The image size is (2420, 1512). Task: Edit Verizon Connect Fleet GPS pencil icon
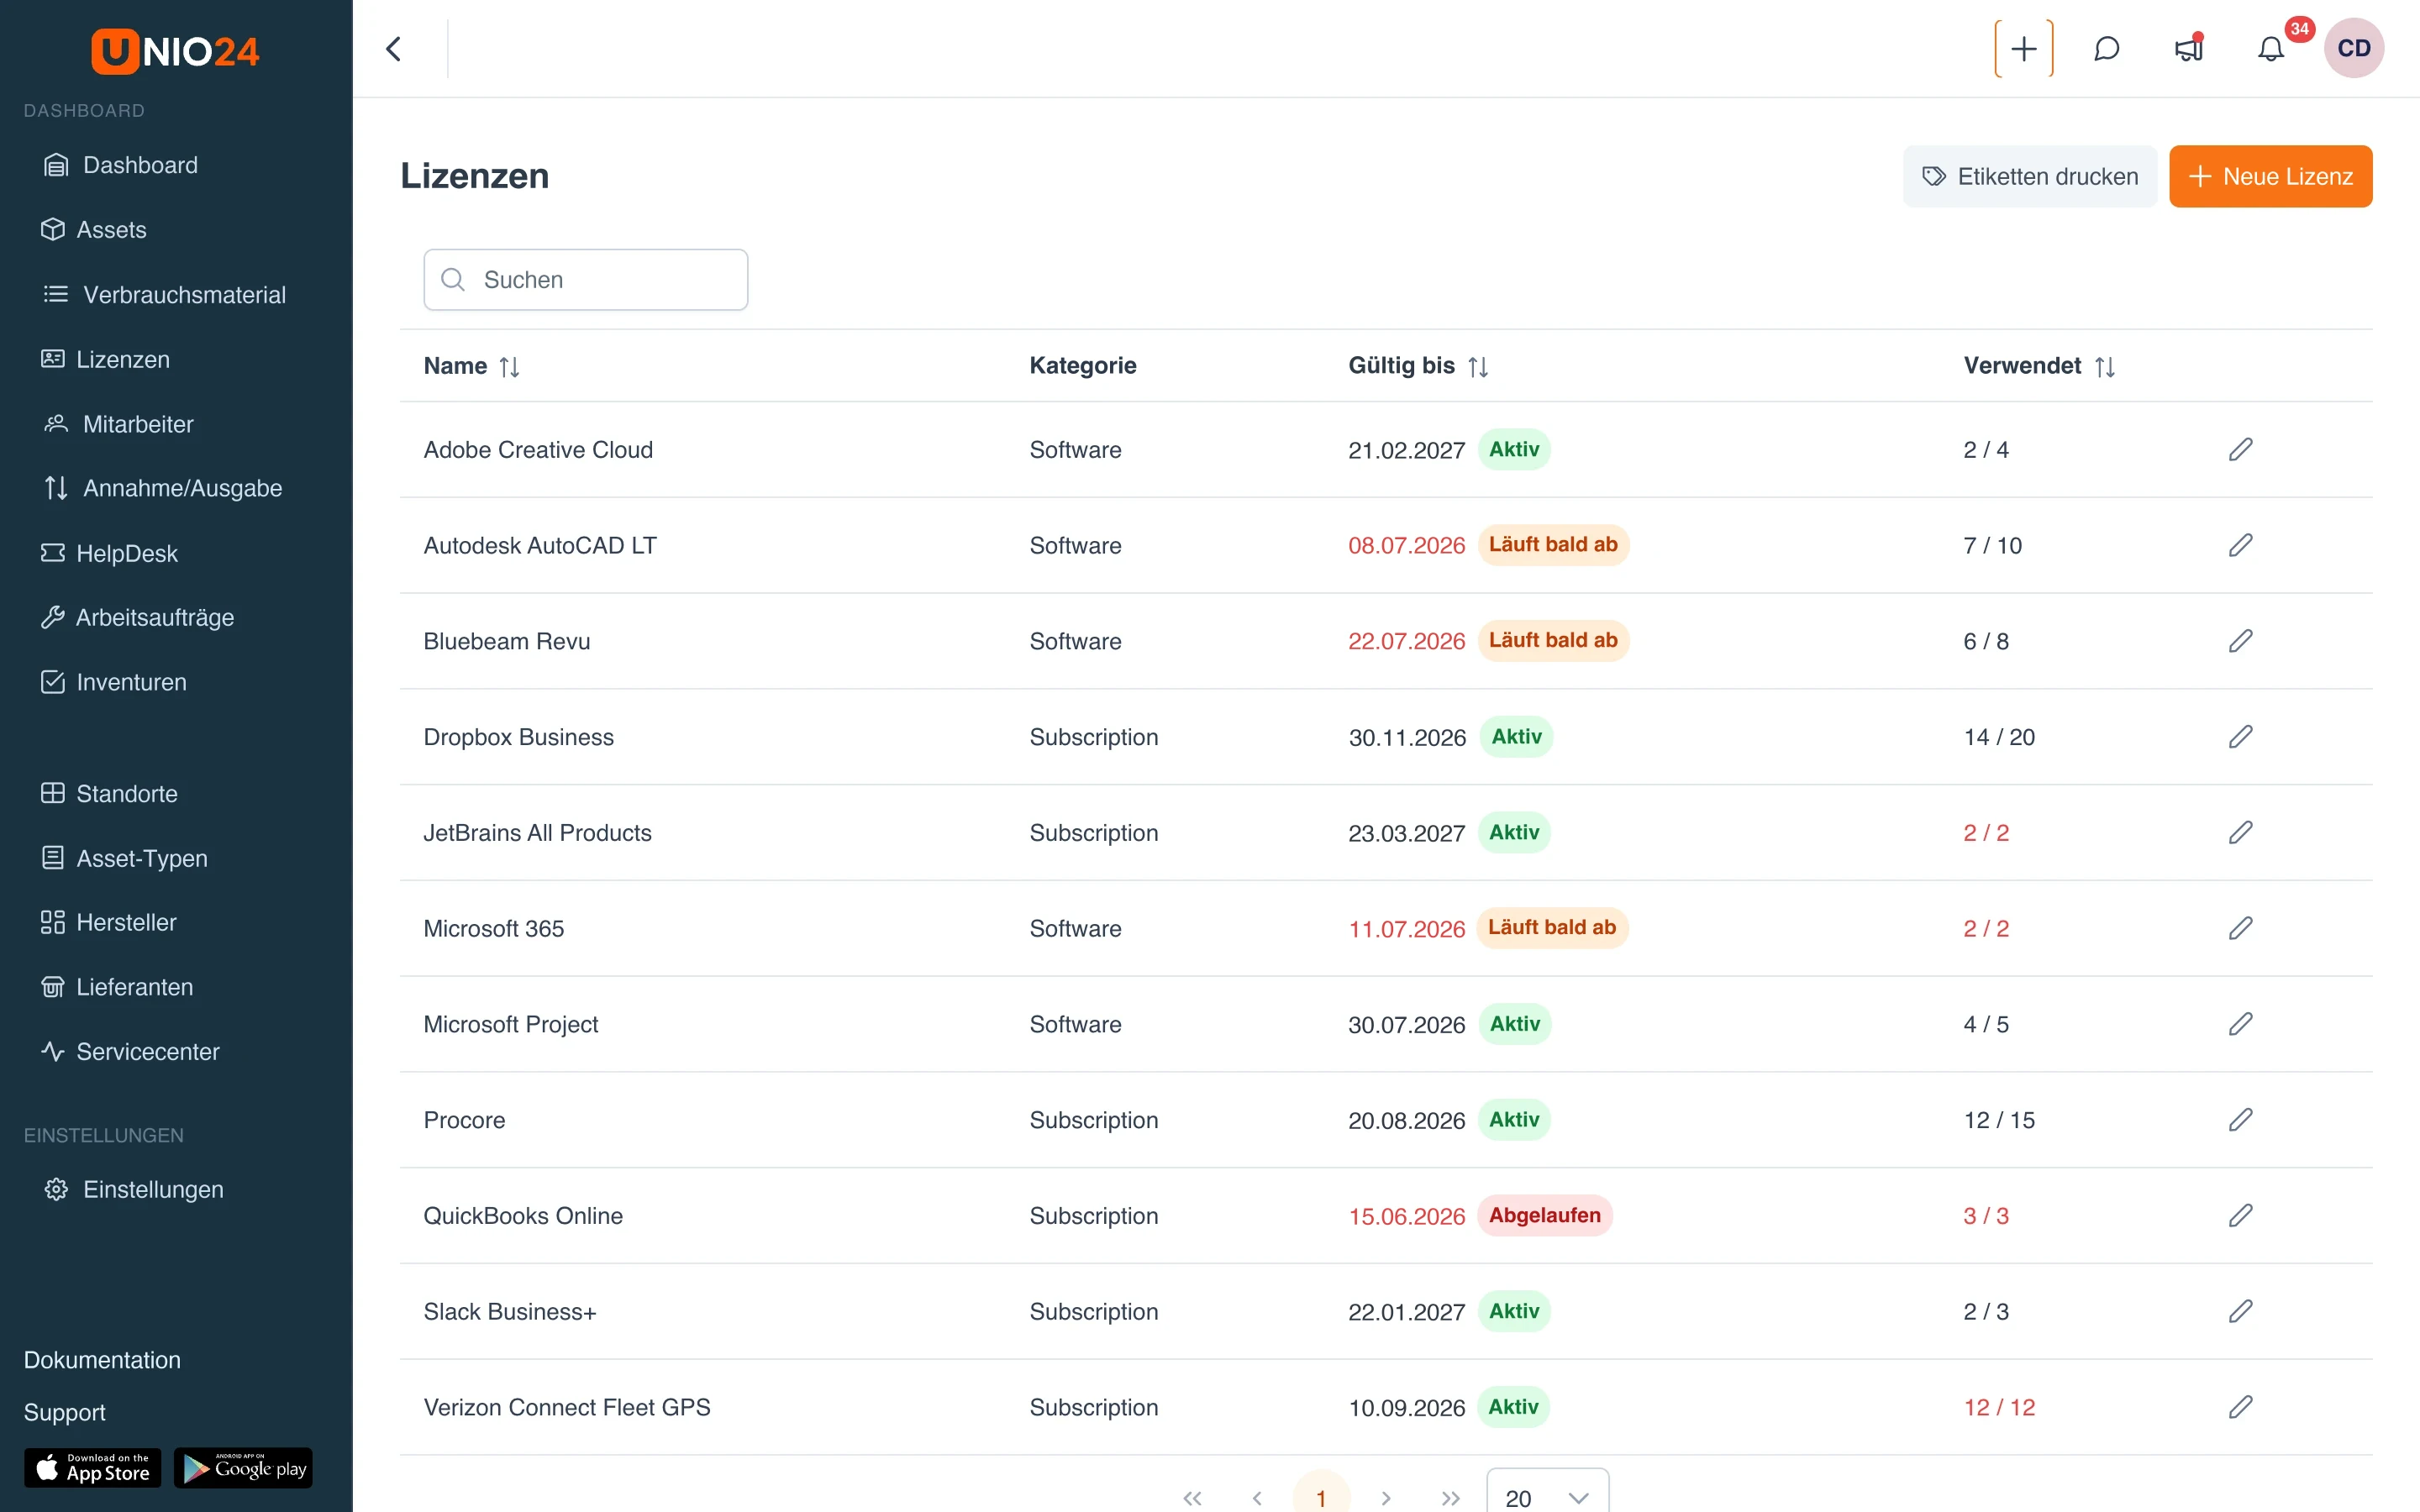click(2240, 1407)
